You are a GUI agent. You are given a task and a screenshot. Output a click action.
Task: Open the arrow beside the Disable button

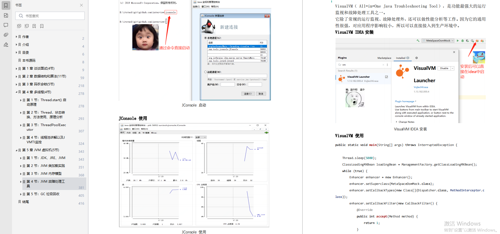(x=452, y=68)
